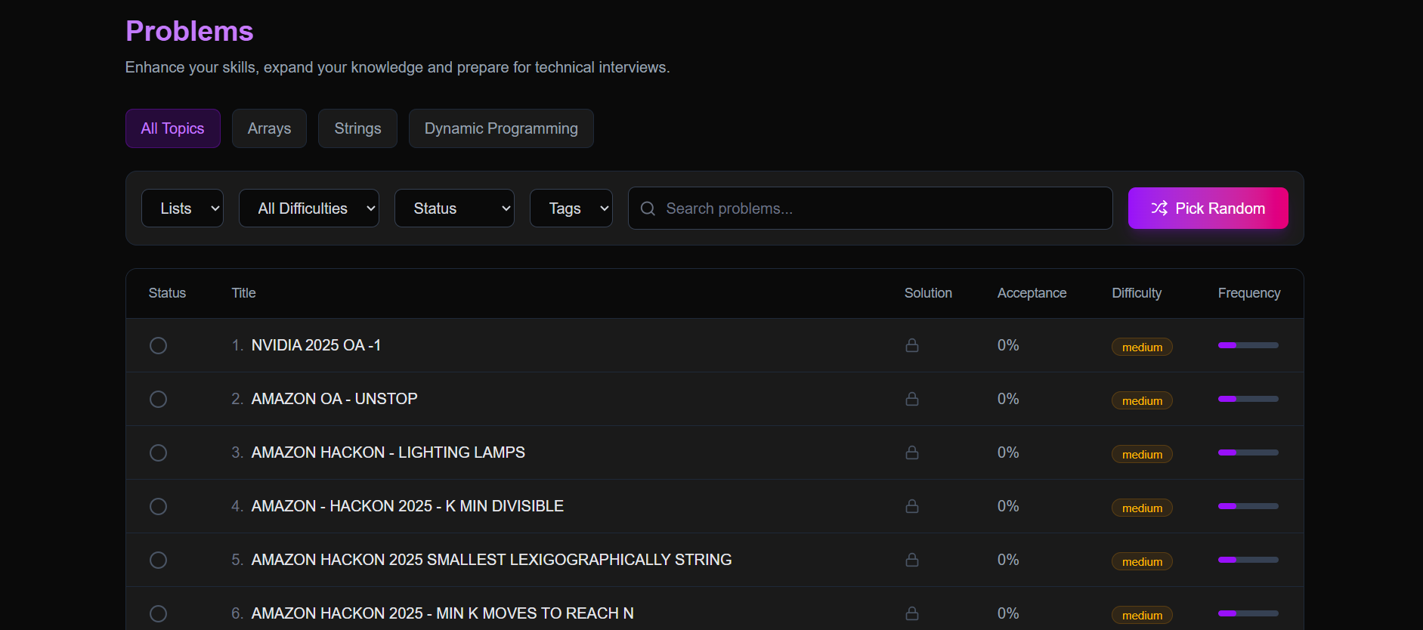
Task: Click frequency bar for LIGHTING LAMPS row
Action: pos(1248,452)
